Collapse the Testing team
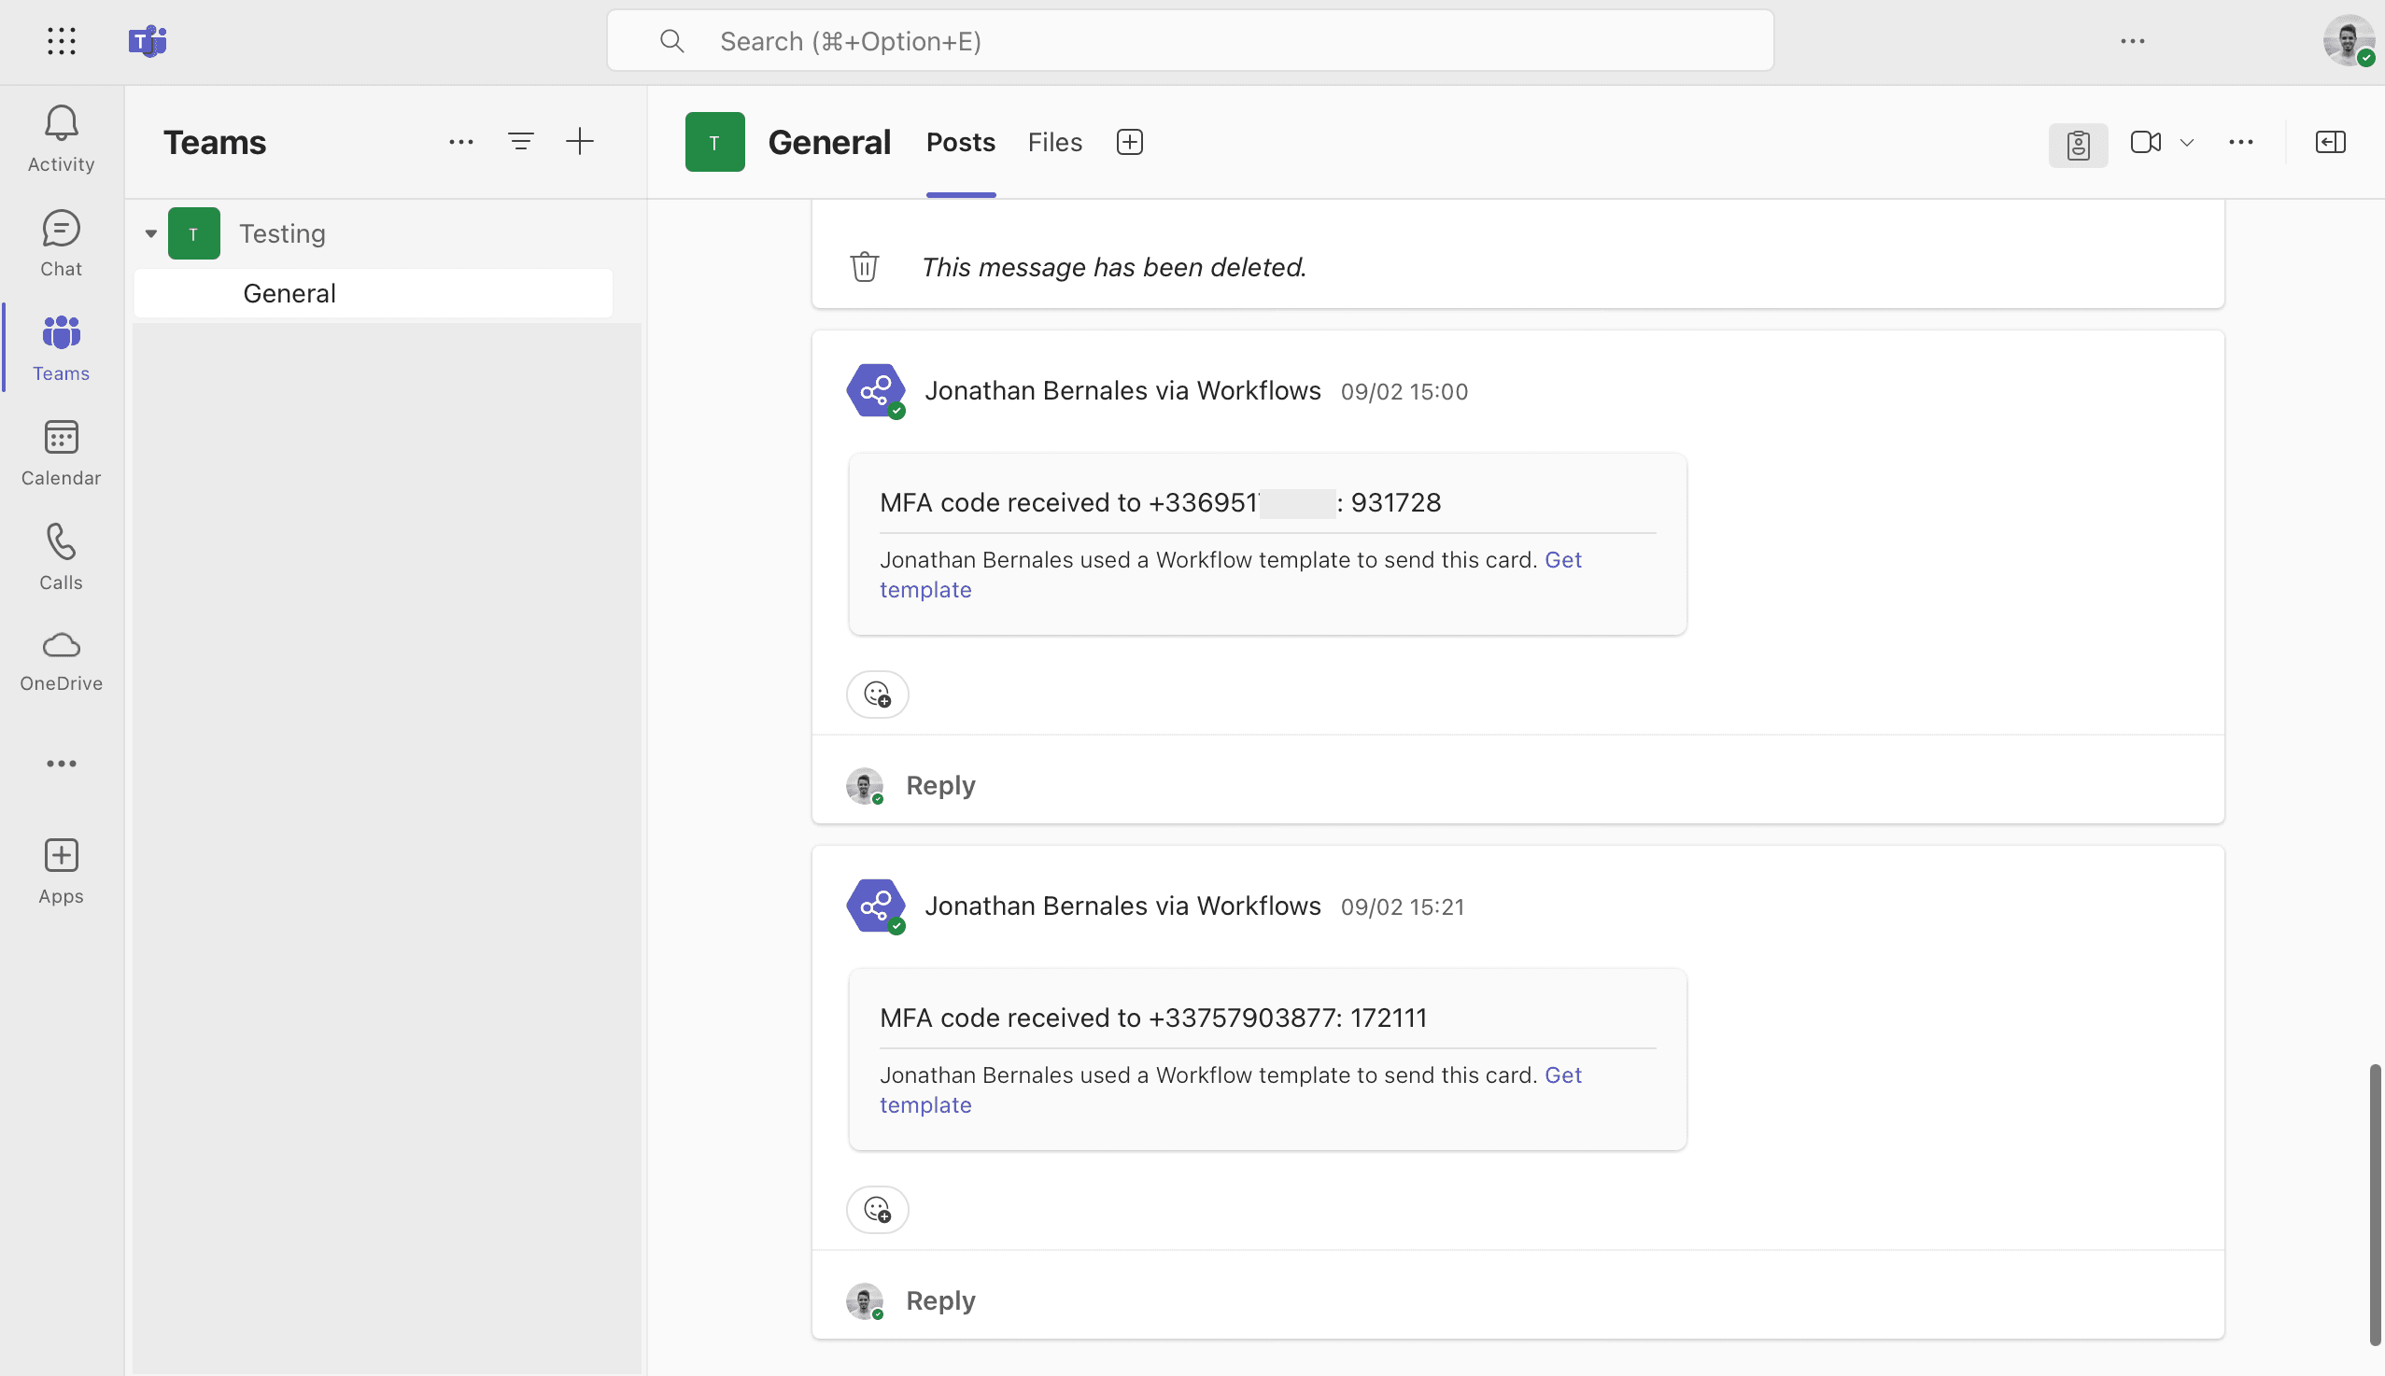Image resolution: width=2385 pixels, height=1376 pixels. 150,232
